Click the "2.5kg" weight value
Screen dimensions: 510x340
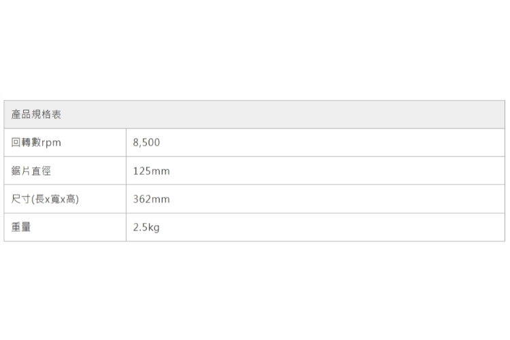tap(146, 227)
